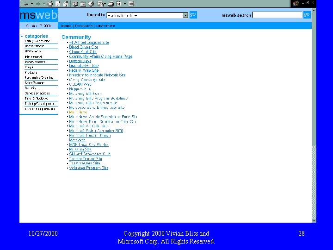The height and width of the screenshot is (250, 333).
Task: Open the Matching Gifts Program Guidelines link
Action: coord(99,98)
